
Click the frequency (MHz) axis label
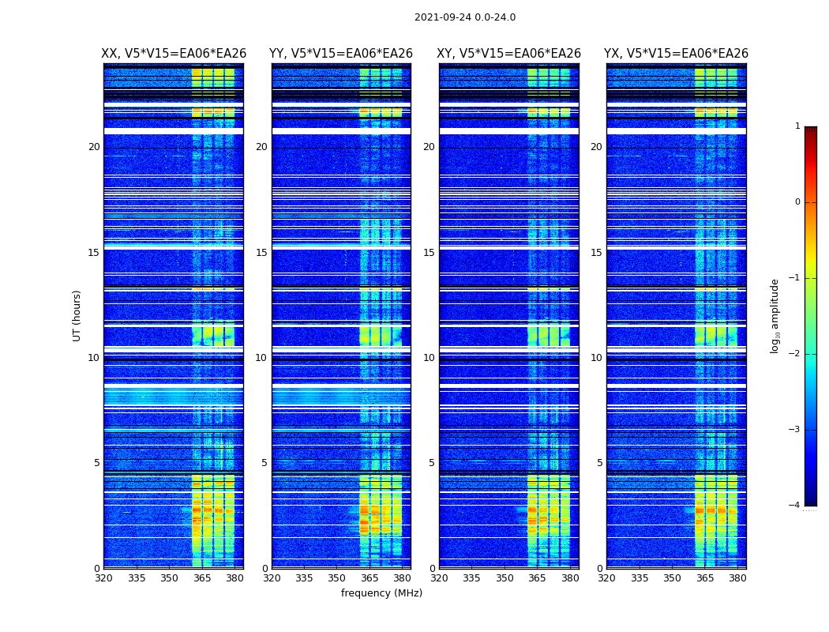[x=381, y=592]
